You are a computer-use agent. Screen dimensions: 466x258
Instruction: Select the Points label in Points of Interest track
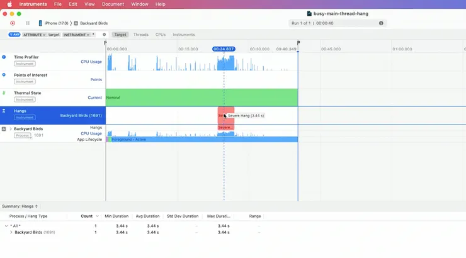click(96, 79)
